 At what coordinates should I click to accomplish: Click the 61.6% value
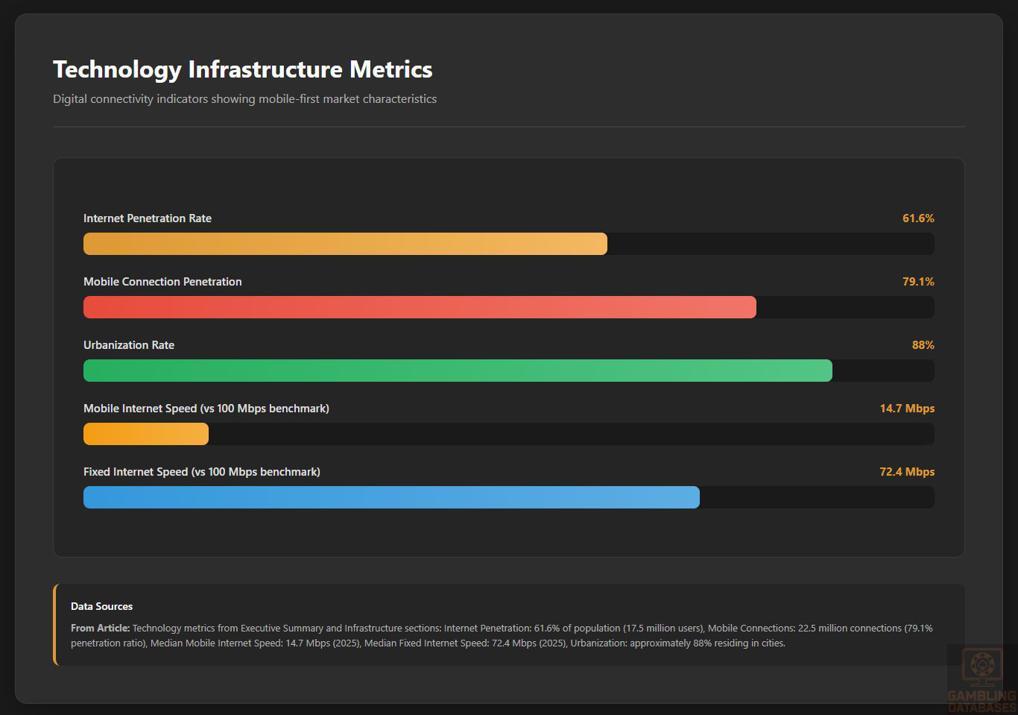[x=918, y=218]
